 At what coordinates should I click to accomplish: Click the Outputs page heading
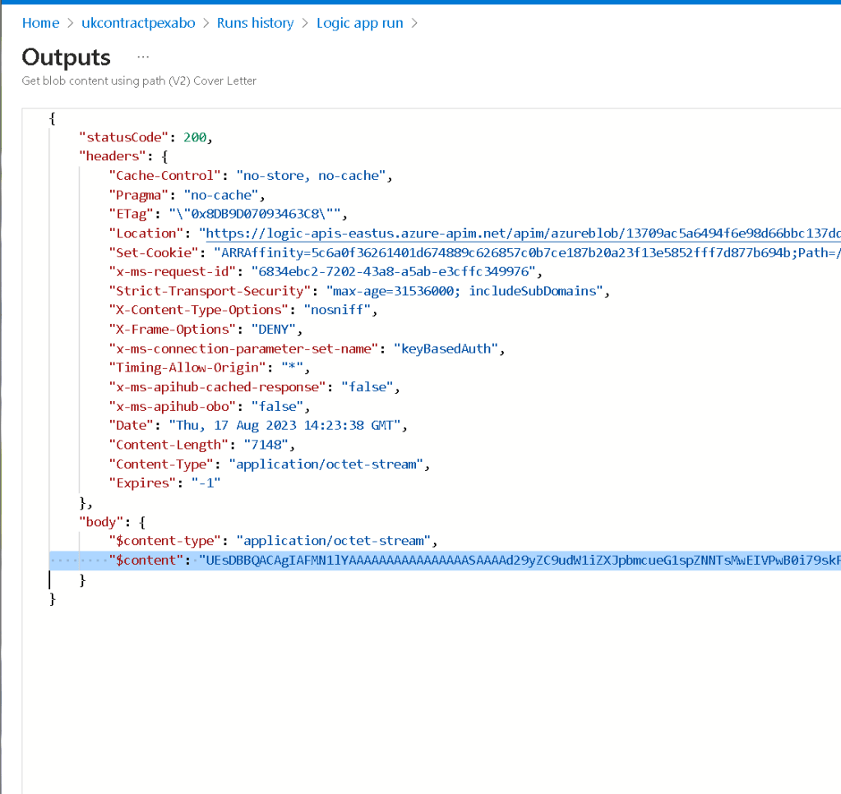(66, 58)
